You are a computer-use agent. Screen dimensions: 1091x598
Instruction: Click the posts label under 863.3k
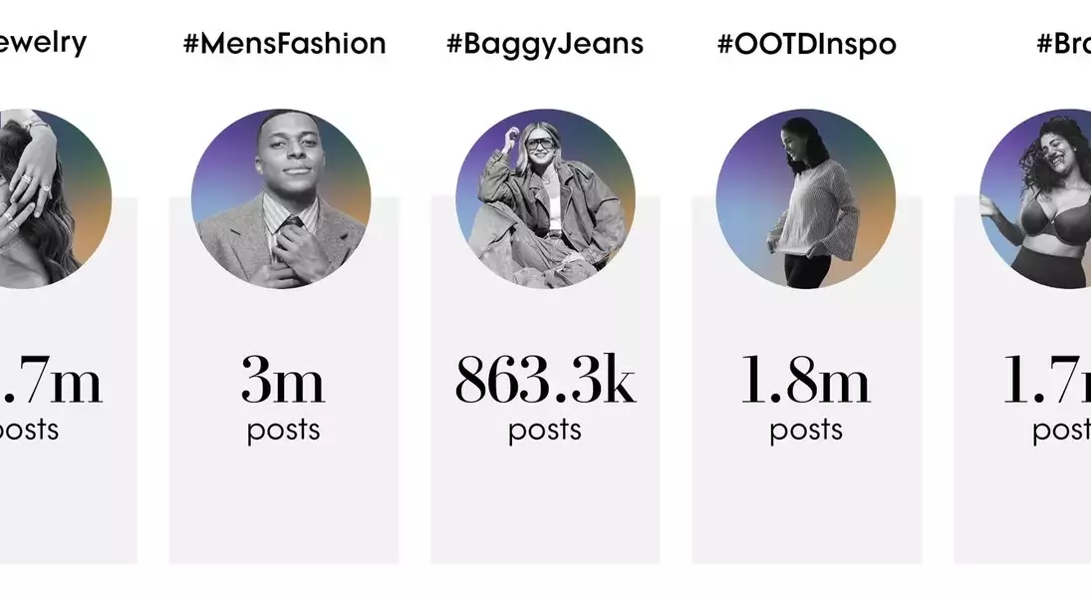(545, 431)
